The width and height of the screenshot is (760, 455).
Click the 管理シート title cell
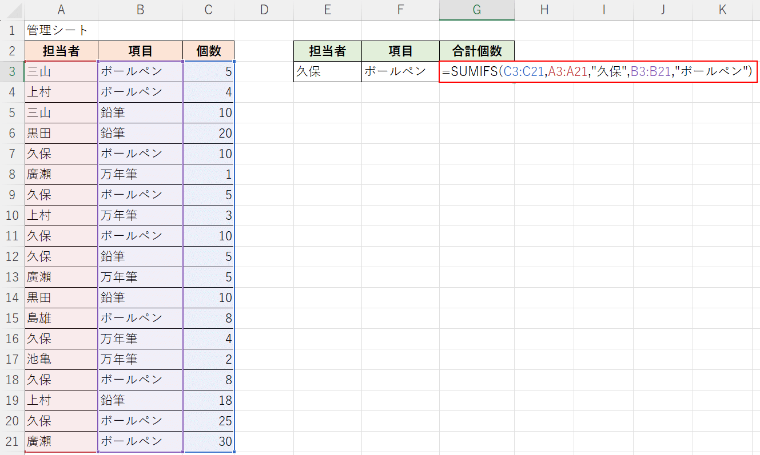61,30
